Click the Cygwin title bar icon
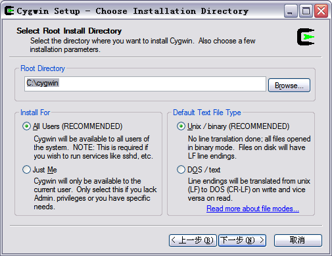The height and width of the screenshot is (256, 332). pyautogui.click(x=9, y=11)
